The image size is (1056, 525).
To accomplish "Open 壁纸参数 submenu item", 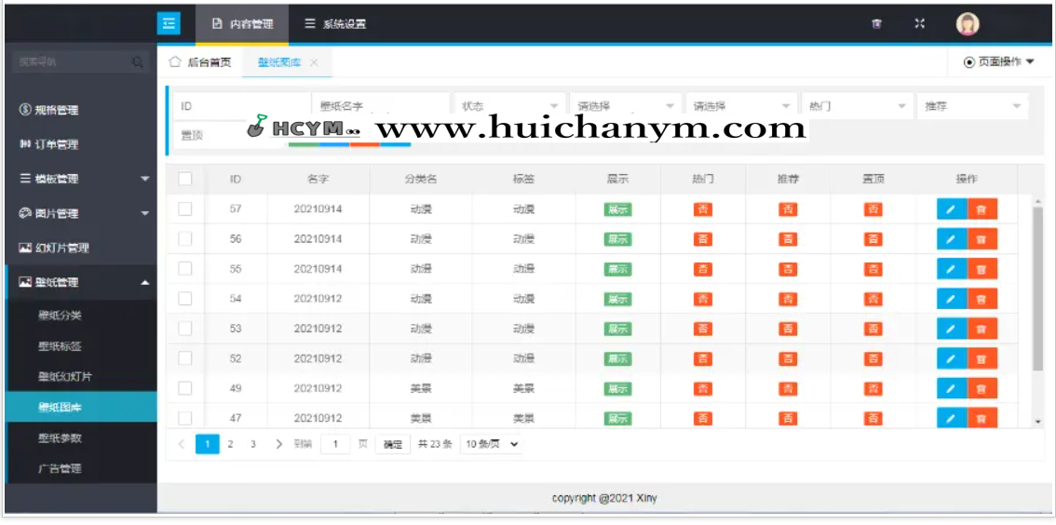I will pyautogui.click(x=81, y=438).
